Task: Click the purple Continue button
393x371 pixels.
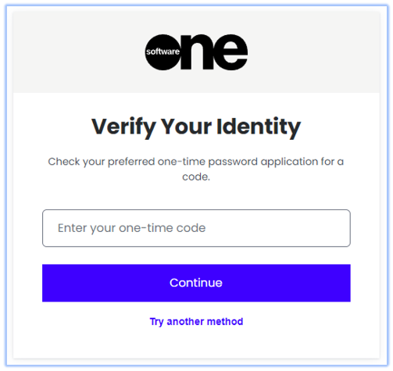Action: (x=196, y=283)
